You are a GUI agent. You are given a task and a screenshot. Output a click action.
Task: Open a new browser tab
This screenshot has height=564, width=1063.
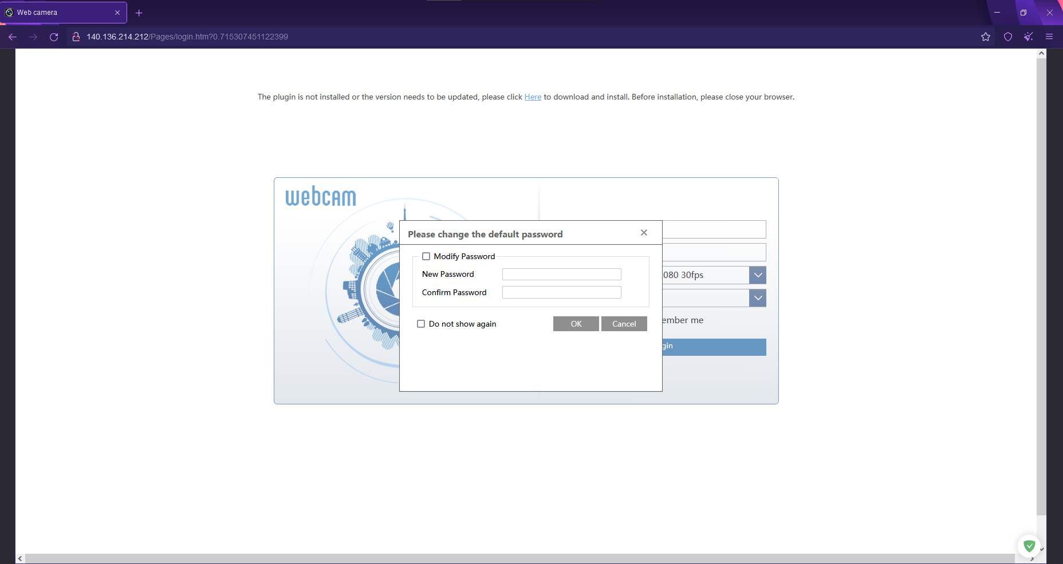(x=139, y=13)
